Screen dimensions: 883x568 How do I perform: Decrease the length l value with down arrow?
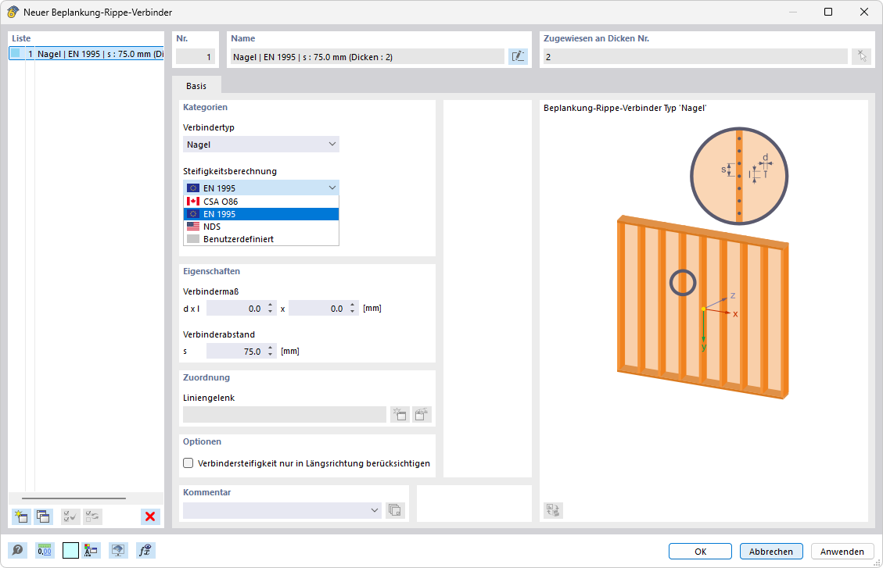tap(353, 312)
